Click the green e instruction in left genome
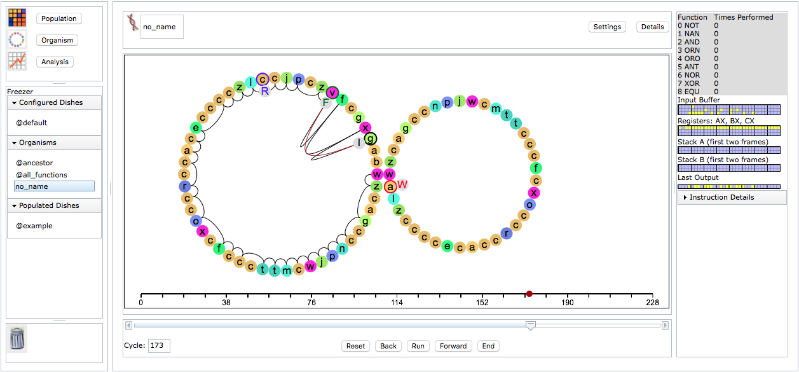799x372 pixels. coord(196,128)
